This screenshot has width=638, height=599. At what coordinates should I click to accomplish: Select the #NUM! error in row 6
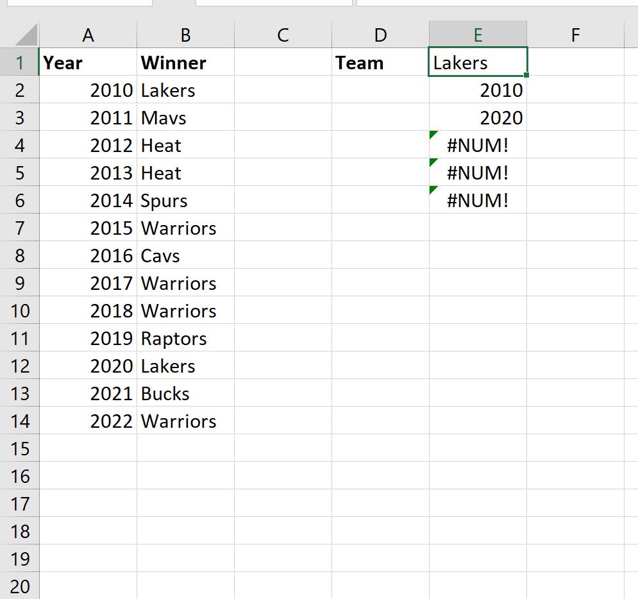pos(478,201)
